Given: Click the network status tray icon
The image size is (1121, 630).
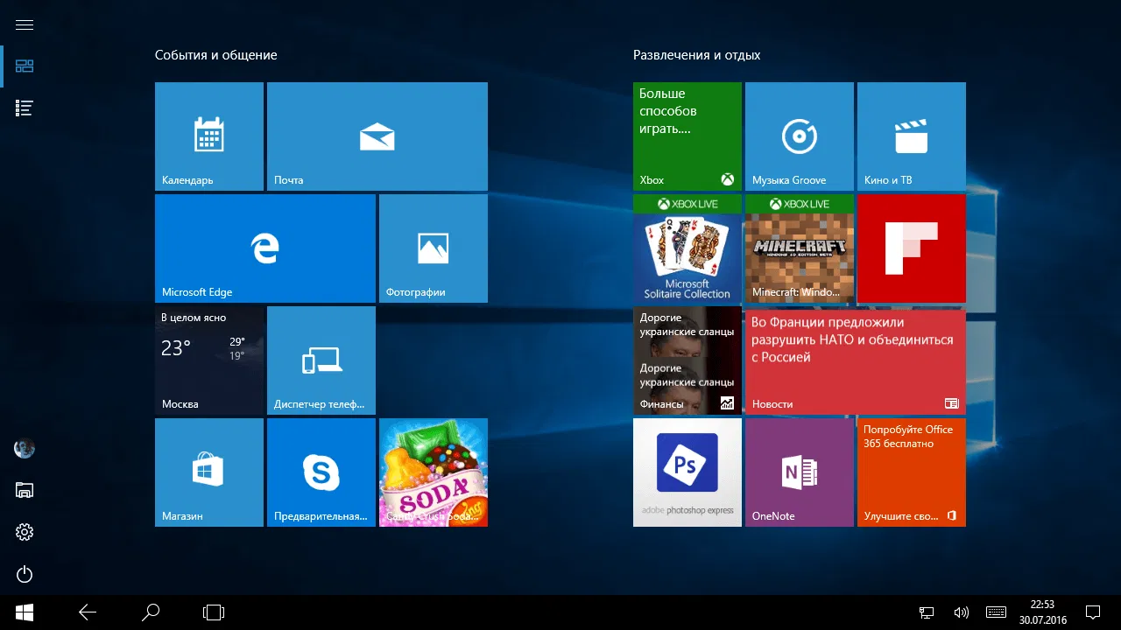Looking at the screenshot, I should click(926, 612).
